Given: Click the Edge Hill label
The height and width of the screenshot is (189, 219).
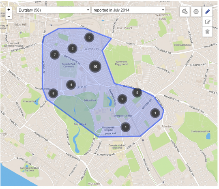Looking at the screenshot, I should [20, 25].
